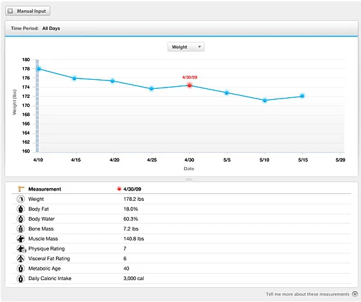The height and width of the screenshot is (302, 361).
Task: Open Tell me more about these measurements
Action: coord(307,294)
